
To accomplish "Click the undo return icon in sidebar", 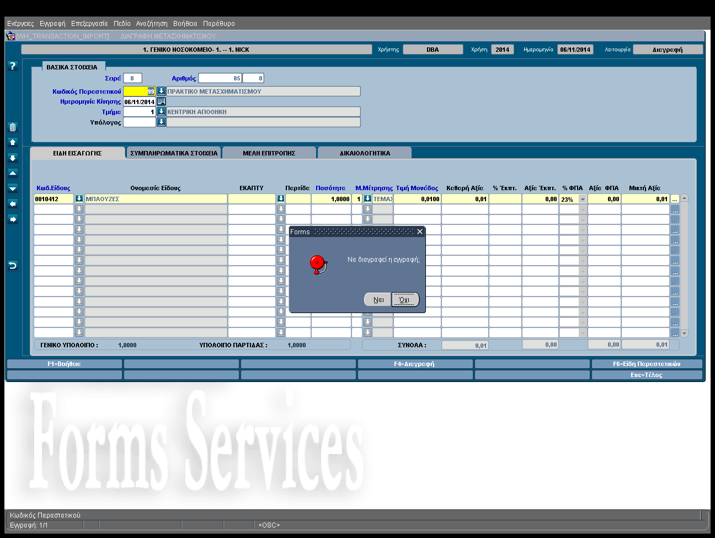I will tap(13, 266).
